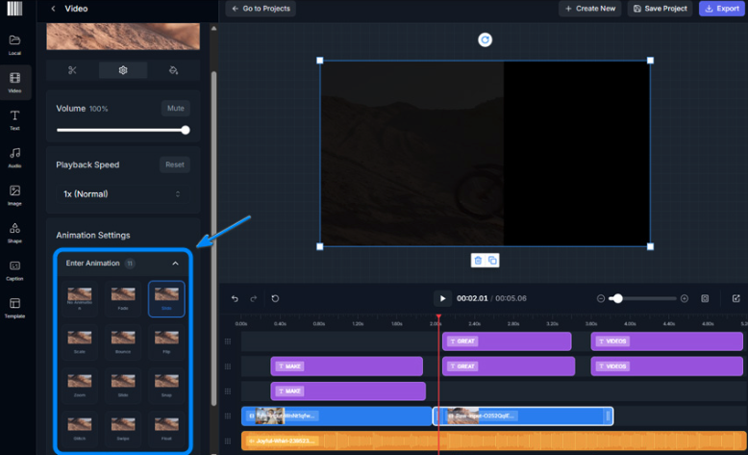Select the GREAT text clip on second track

click(509, 367)
